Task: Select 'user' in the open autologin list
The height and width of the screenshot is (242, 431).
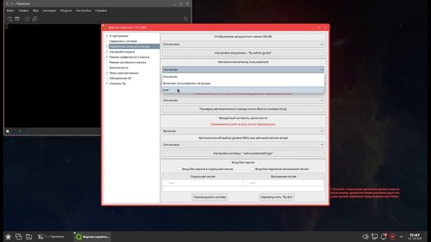Action: (x=243, y=90)
